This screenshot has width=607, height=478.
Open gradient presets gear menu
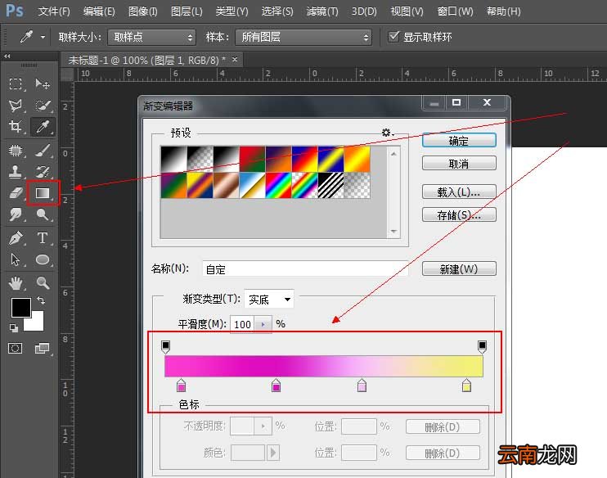(387, 133)
